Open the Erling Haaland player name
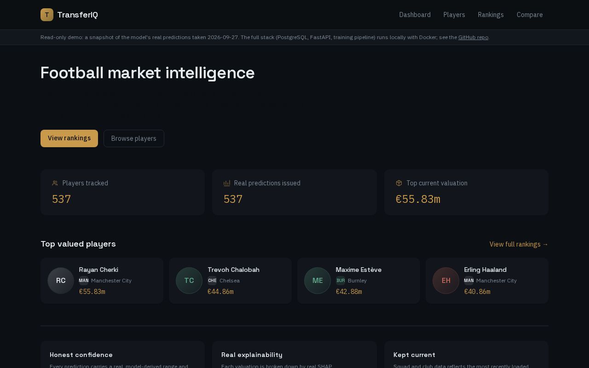The height and width of the screenshot is (368, 589). tap(485, 270)
